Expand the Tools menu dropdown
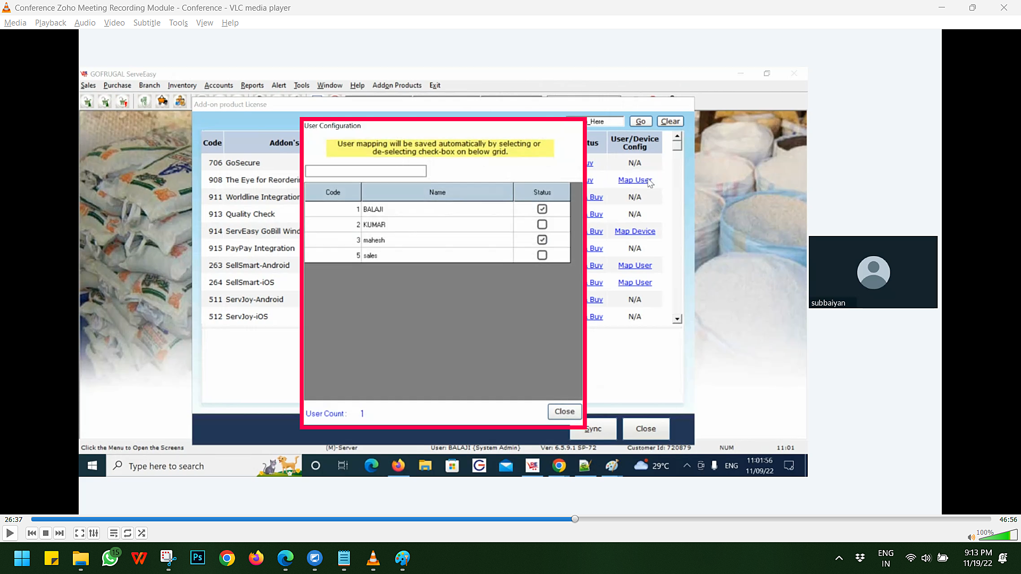1021x574 pixels. (178, 23)
